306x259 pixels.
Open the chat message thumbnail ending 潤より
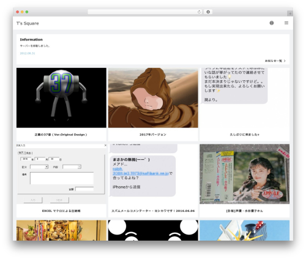pyautogui.click(x=244, y=98)
